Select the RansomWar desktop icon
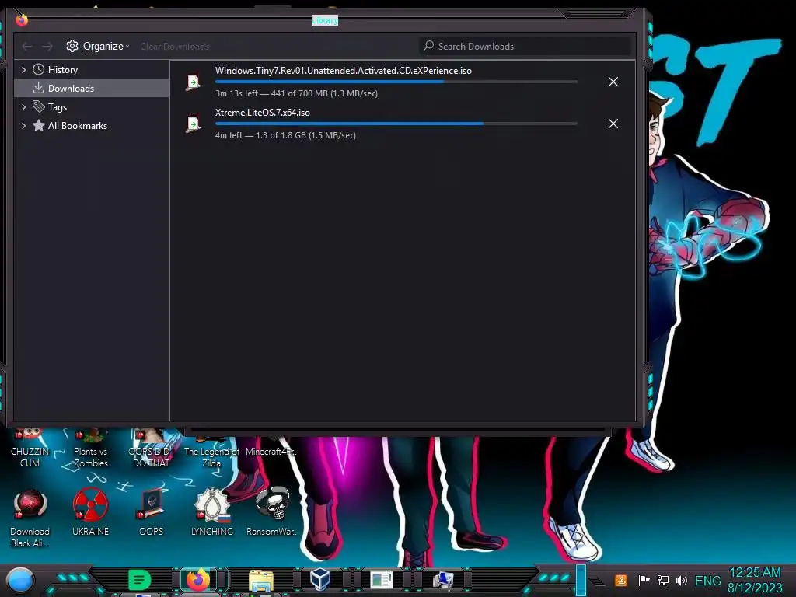This screenshot has width=796, height=597. pyautogui.click(x=273, y=511)
